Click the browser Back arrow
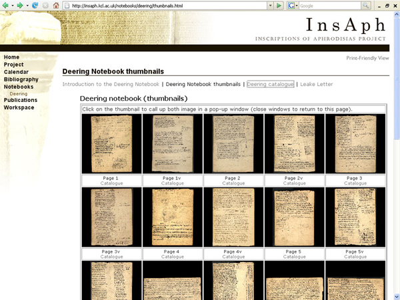Viewport: 400px width, 300px height. (x=5, y=5)
